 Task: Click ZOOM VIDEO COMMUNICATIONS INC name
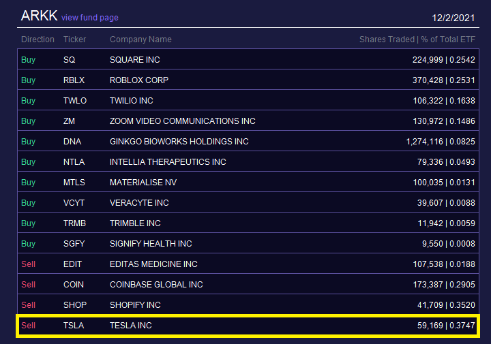pos(183,121)
